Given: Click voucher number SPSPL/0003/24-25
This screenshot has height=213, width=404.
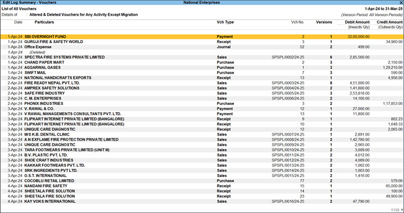Looking at the screenshot, I should (288, 83).
